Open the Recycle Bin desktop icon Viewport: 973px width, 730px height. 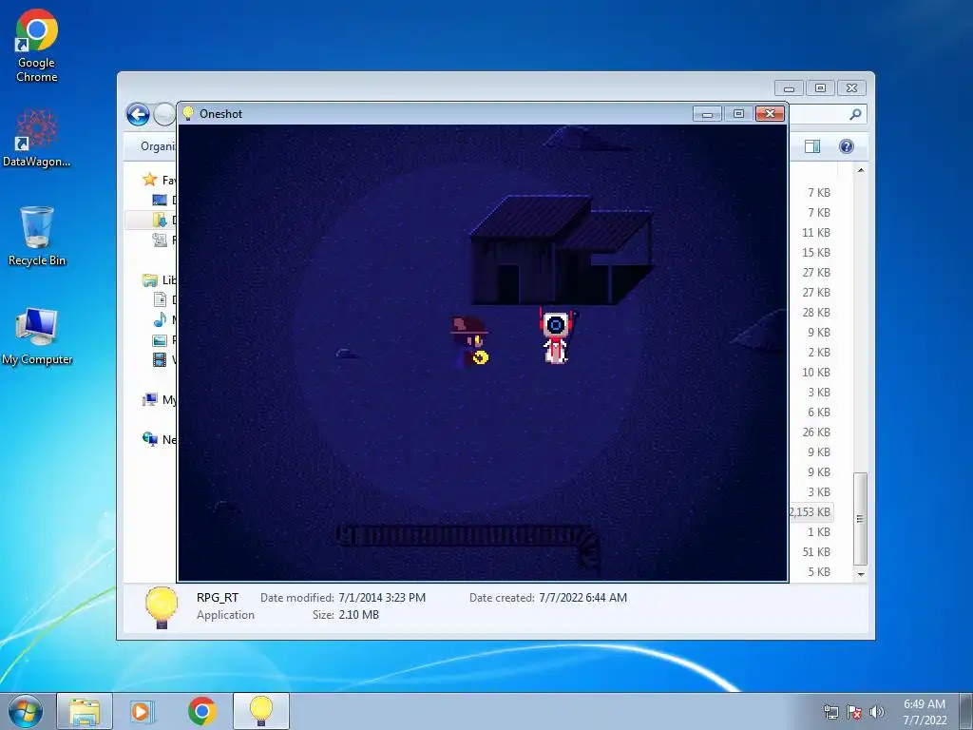(37, 236)
